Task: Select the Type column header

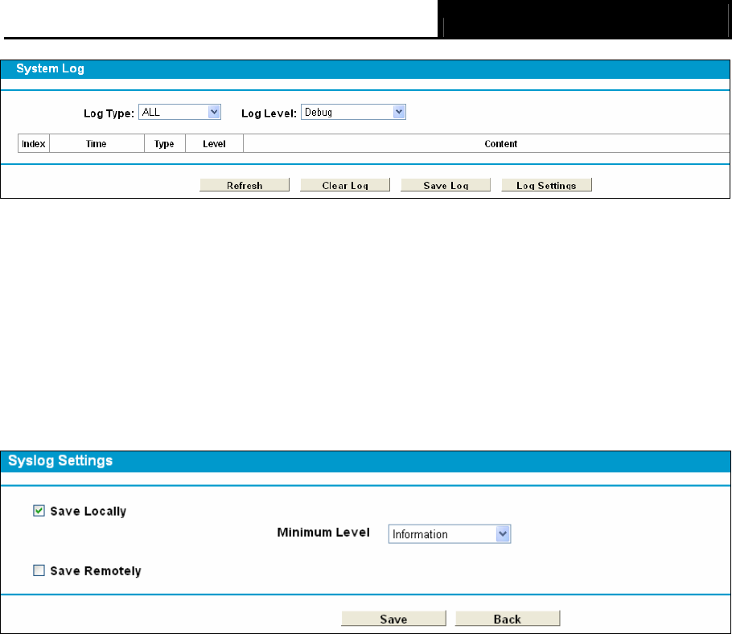Action: [165, 143]
